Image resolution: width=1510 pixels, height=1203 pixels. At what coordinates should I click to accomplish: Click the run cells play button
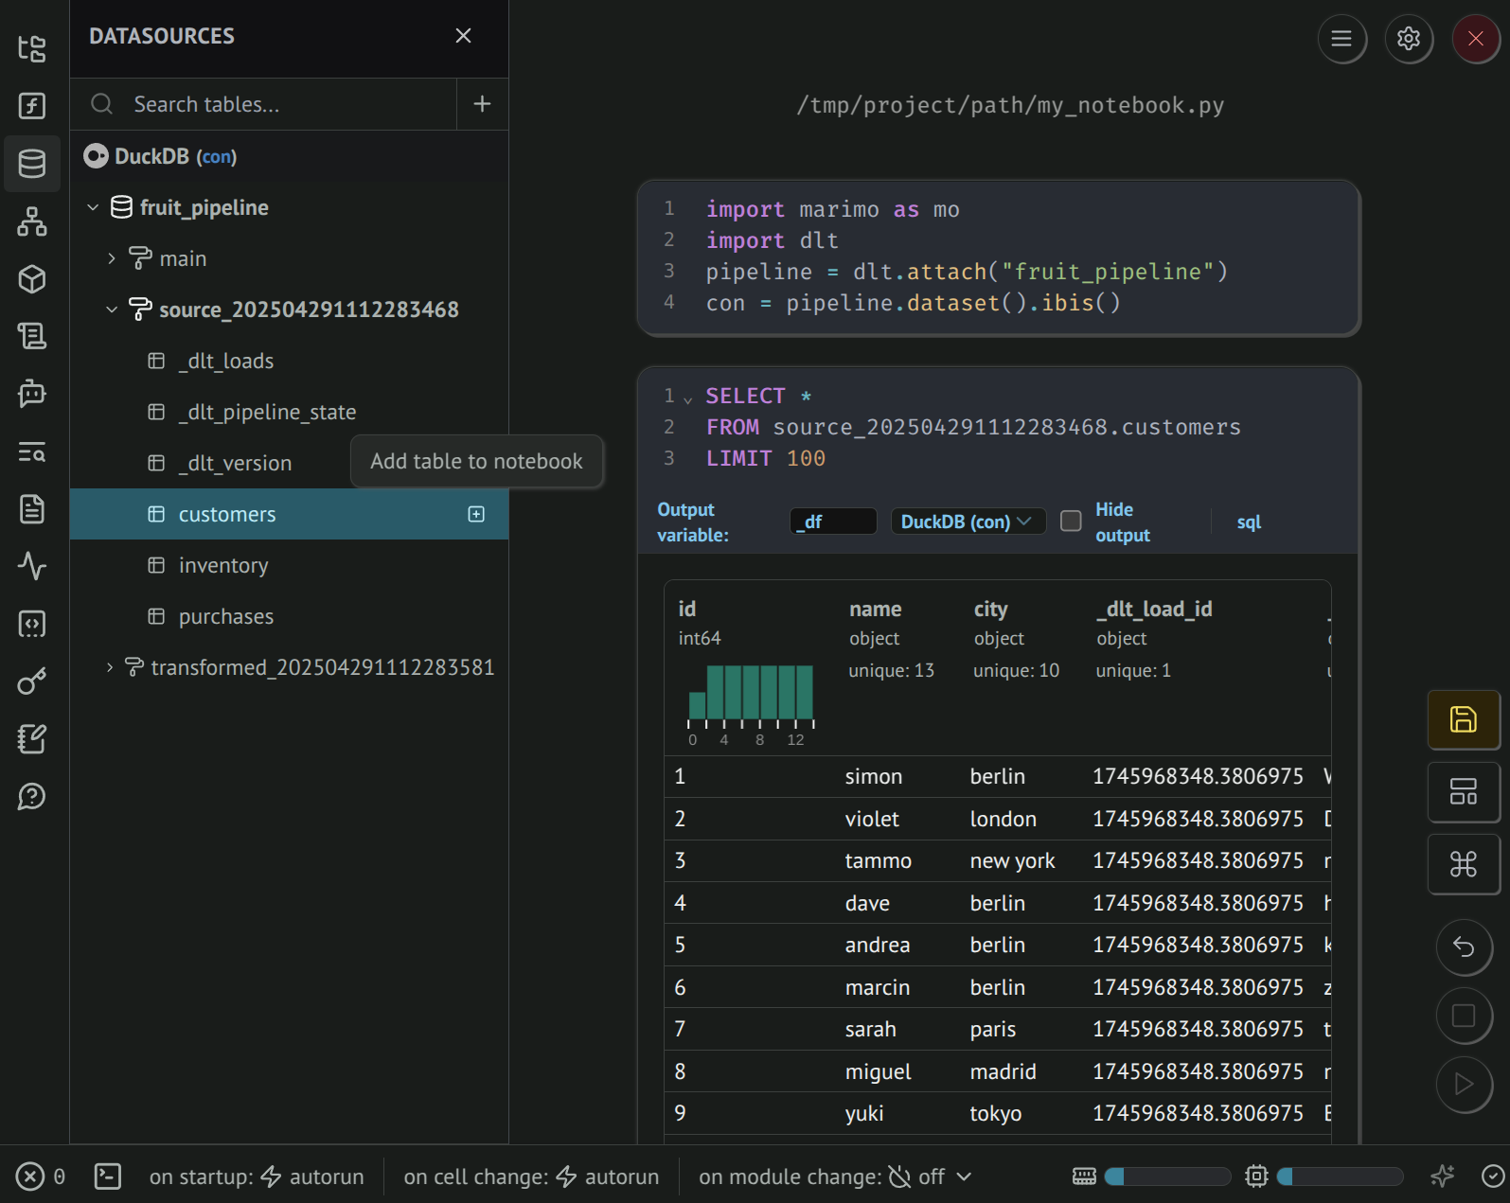point(1464,1084)
